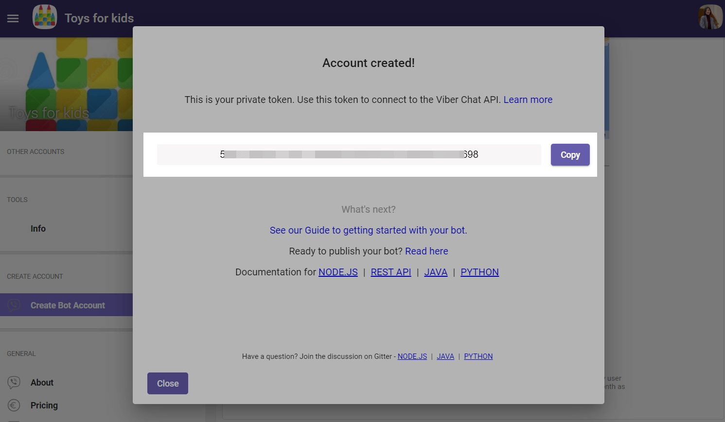Image resolution: width=725 pixels, height=422 pixels.
Task: Open the hamburger navigation menu
Action: [13, 18]
